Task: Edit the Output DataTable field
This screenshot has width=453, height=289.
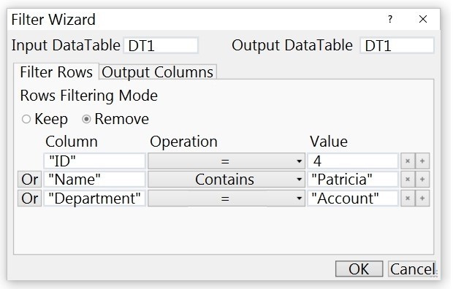Action: (x=397, y=45)
